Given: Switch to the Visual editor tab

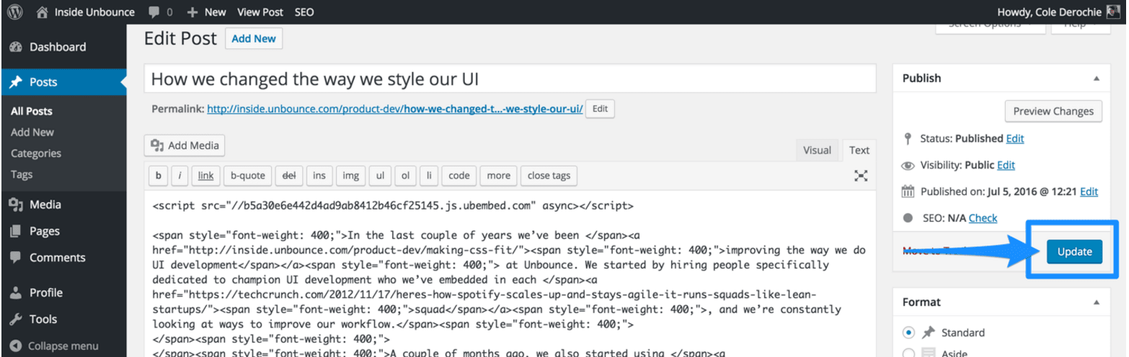Looking at the screenshot, I should coord(817,150).
